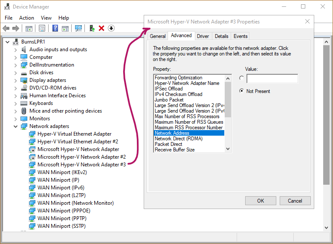Expand the Computer node
333x244 pixels.
tap(15, 58)
